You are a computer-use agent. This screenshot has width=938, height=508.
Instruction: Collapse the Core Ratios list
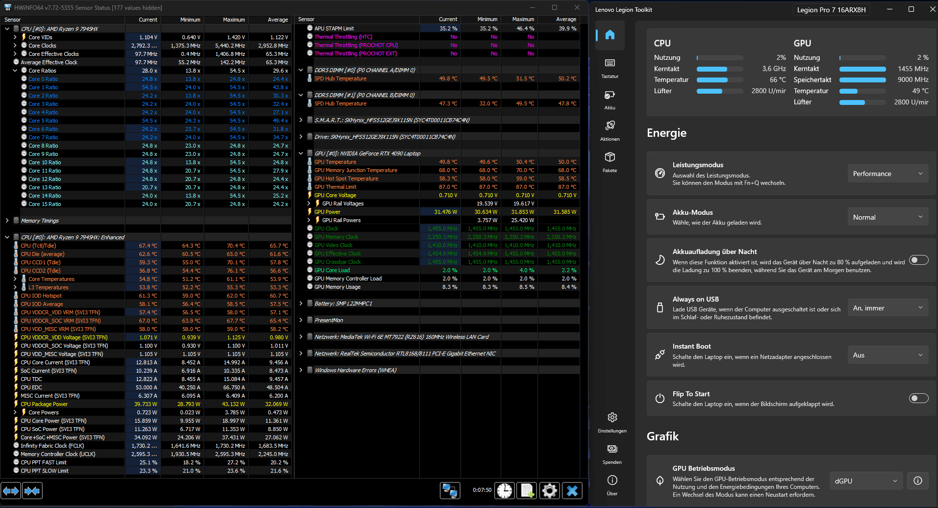click(x=15, y=71)
